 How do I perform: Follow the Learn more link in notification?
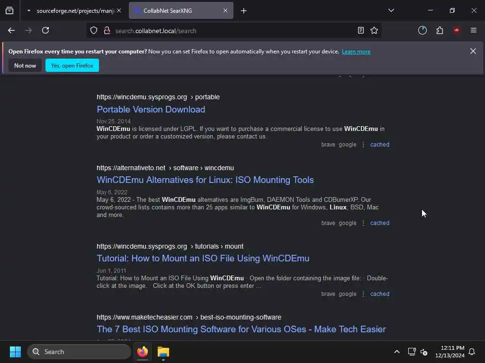pos(356,52)
